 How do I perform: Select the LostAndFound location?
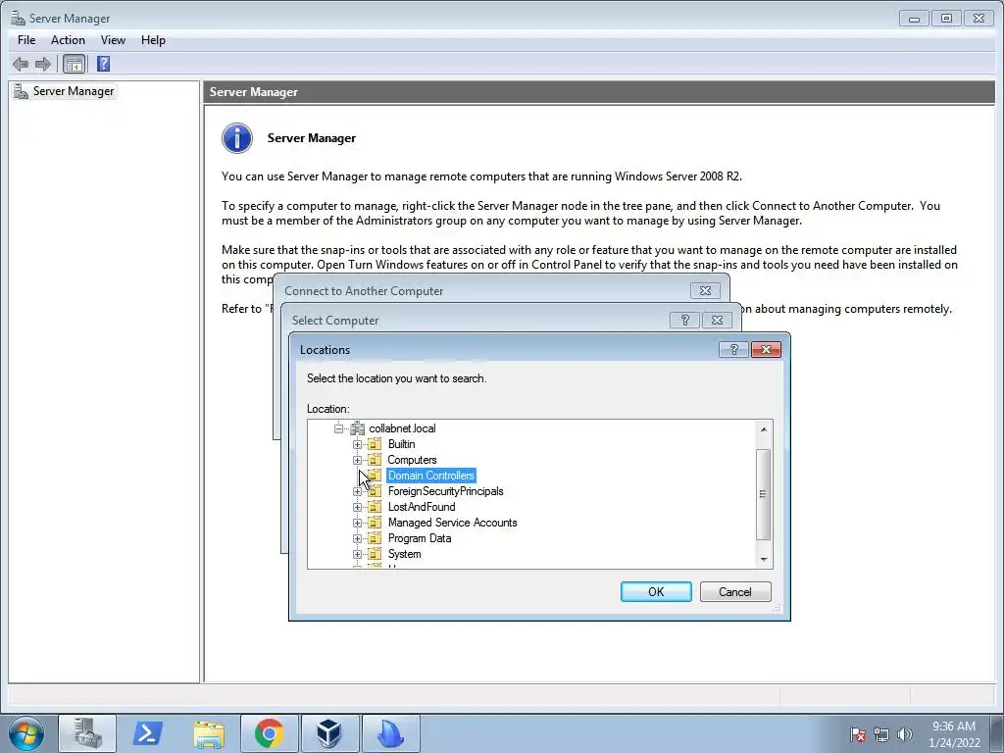pyautogui.click(x=422, y=507)
